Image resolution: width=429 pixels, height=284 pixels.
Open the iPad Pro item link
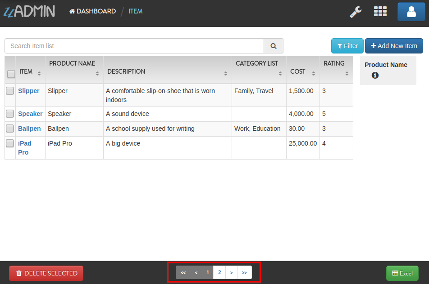click(25, 147)
